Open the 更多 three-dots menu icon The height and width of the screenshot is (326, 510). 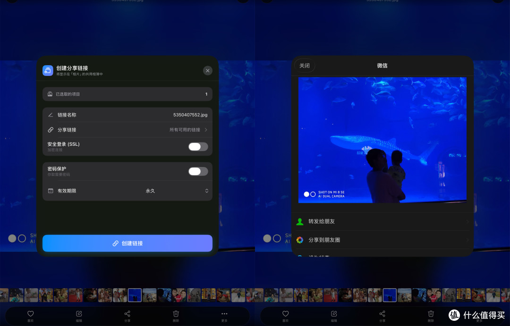point(224,314)
